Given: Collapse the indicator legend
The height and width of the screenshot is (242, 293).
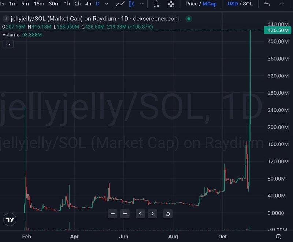Looking at the screenshot, I should point(8,44).
